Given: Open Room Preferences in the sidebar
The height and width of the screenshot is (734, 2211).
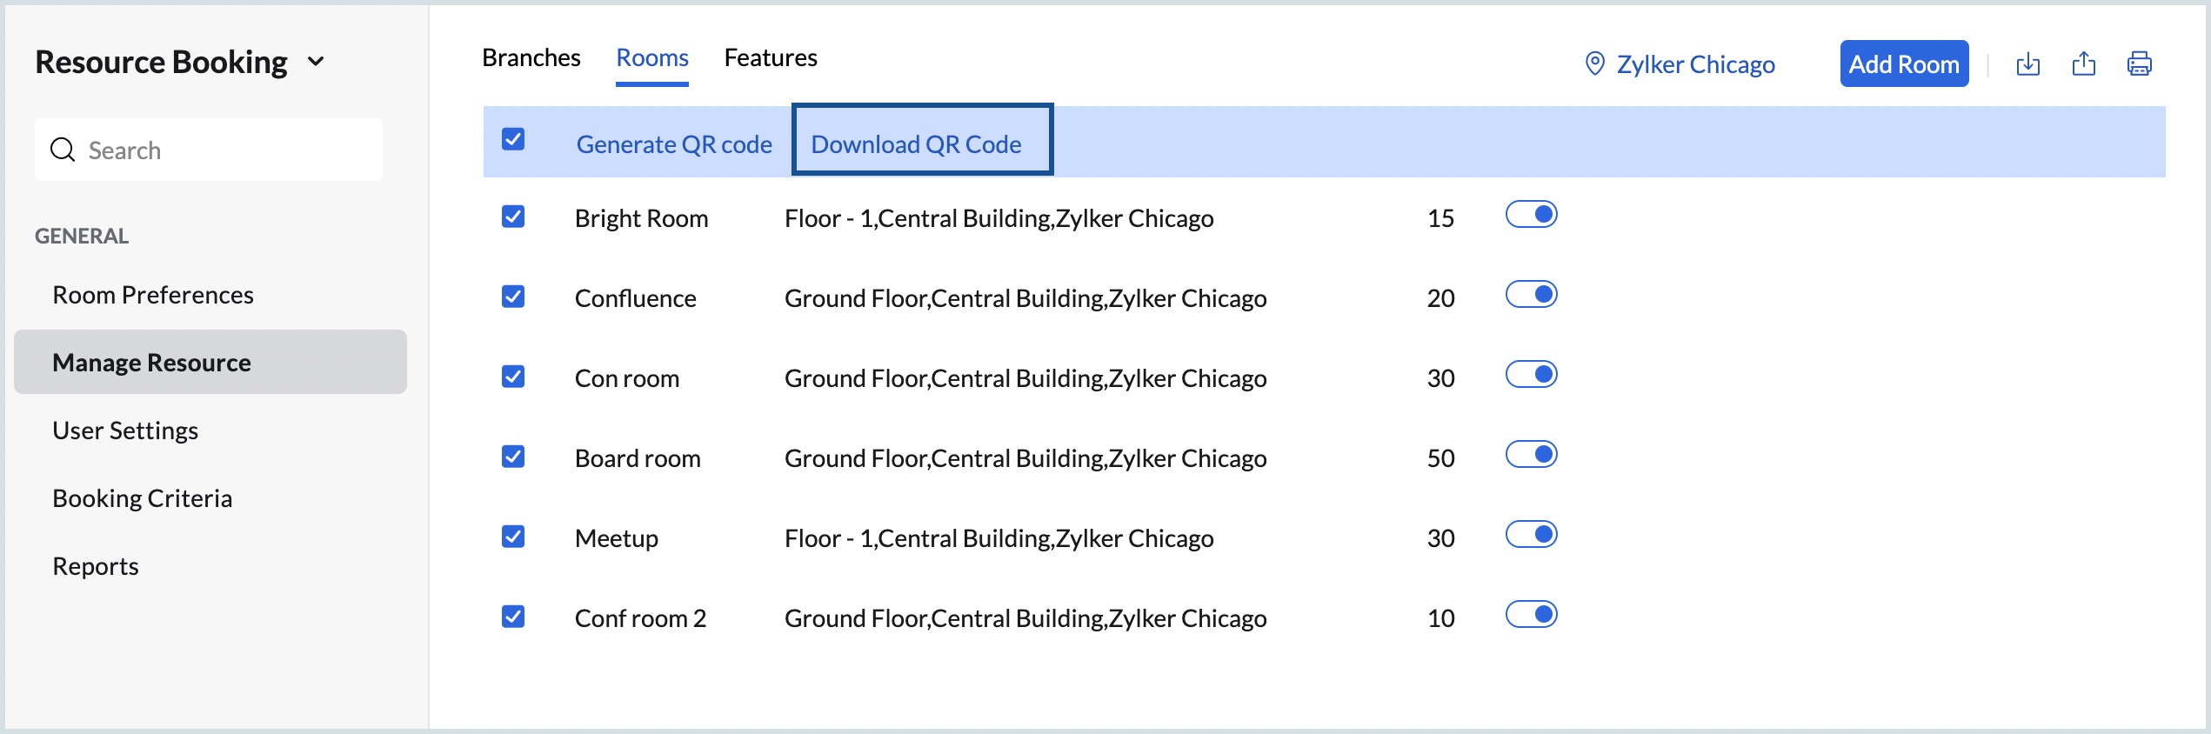Looking at the screenshot, I should click(x=153, y=295).
